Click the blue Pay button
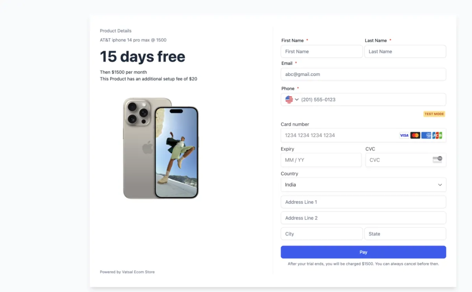 pyautogui.click(x=363, y=252)
